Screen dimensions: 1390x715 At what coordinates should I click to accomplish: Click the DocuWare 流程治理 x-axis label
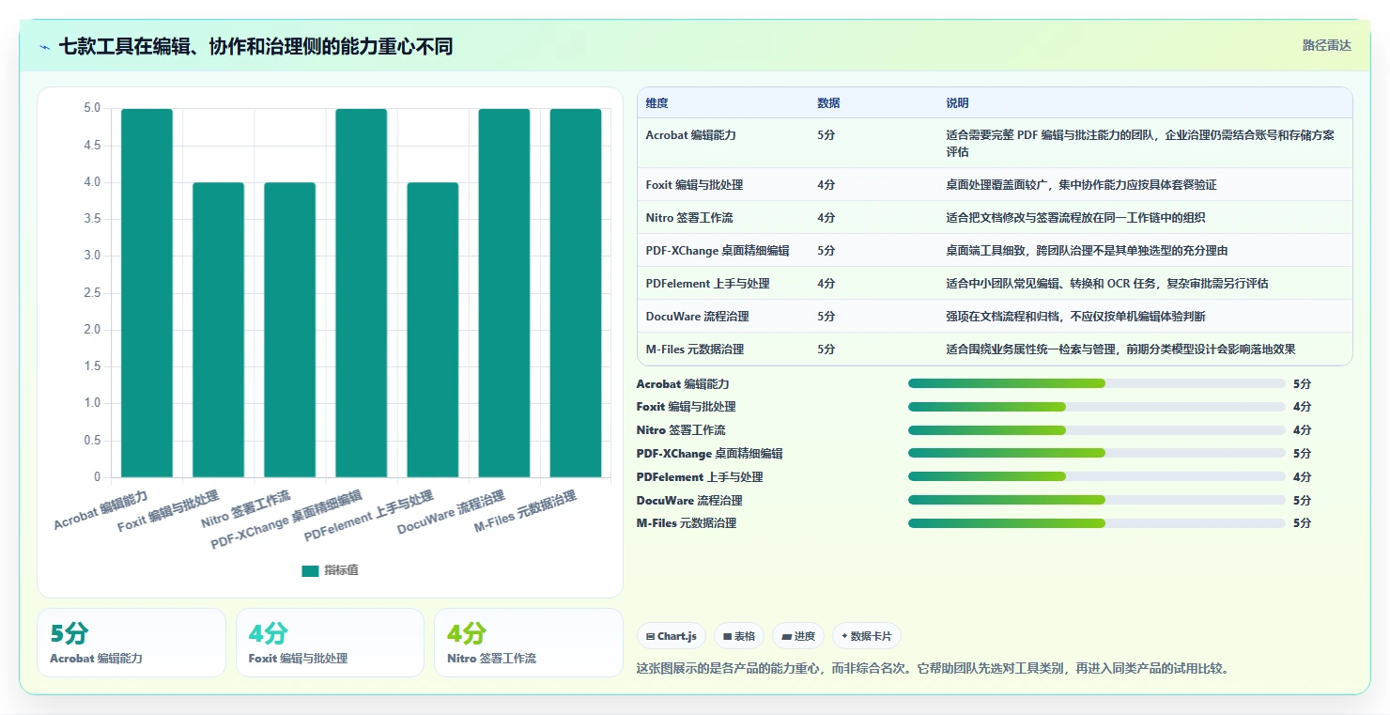[452, 512]
